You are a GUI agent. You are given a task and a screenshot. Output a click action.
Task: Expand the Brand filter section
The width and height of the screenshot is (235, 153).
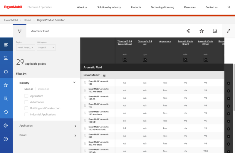[x=75, y=136]
